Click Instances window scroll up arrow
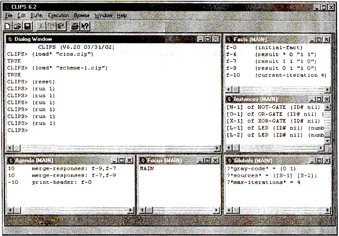 pos(328,107)
